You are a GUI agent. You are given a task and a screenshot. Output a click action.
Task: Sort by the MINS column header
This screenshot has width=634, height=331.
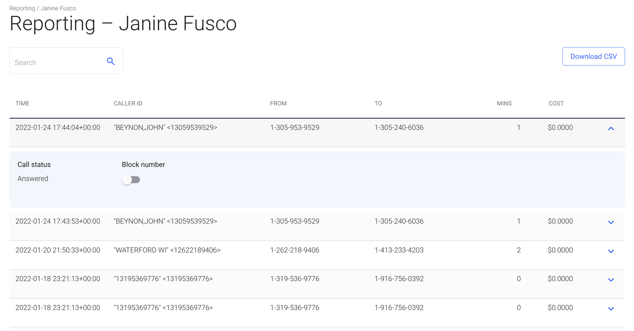(x=504, y=103)
